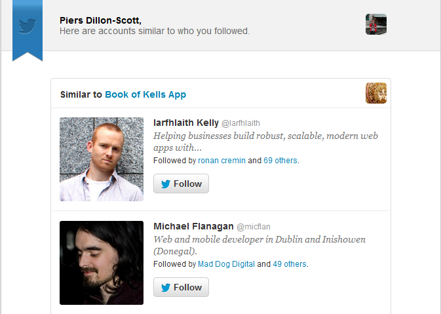The image size is (441, 314).
Task: Open the Mad Dog Digital follower link
Action: coord(226,264)
